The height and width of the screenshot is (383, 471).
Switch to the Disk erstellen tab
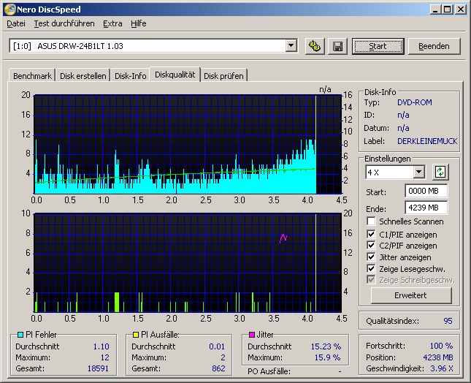(83, 76)
